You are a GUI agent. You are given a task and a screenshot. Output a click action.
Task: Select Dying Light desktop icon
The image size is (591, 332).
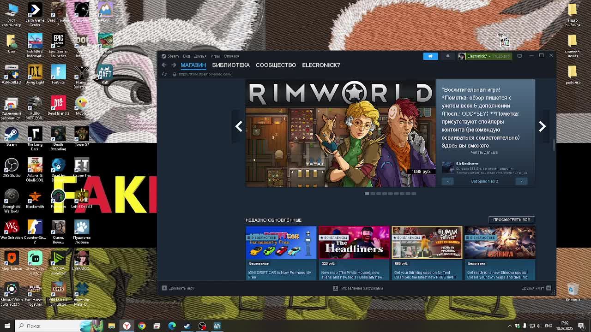point(35,75)
